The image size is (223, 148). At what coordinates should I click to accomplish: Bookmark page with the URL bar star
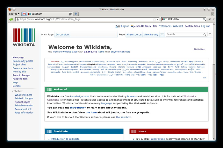(x=154, y=19)
